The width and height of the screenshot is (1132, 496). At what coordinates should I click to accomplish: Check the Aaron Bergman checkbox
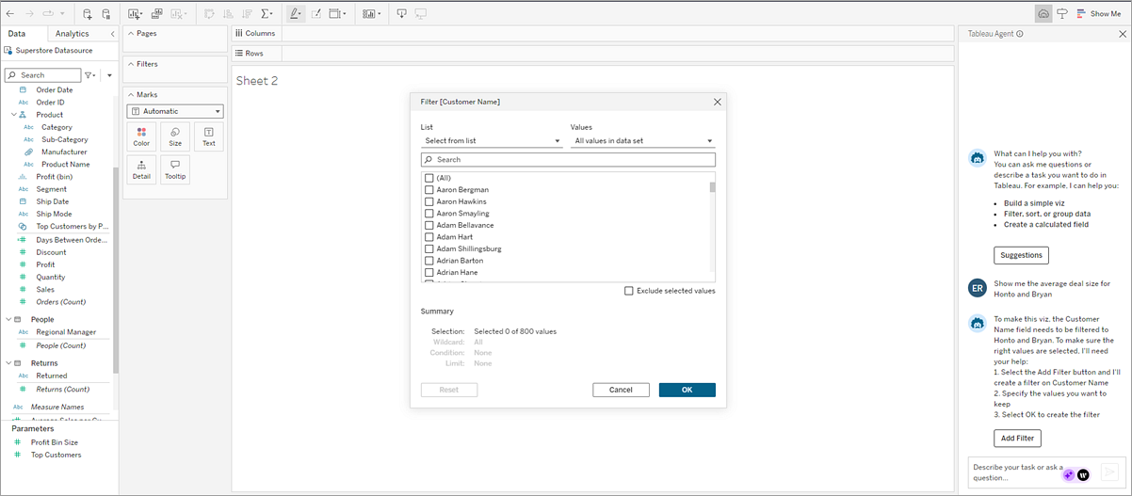pos(429,189)
